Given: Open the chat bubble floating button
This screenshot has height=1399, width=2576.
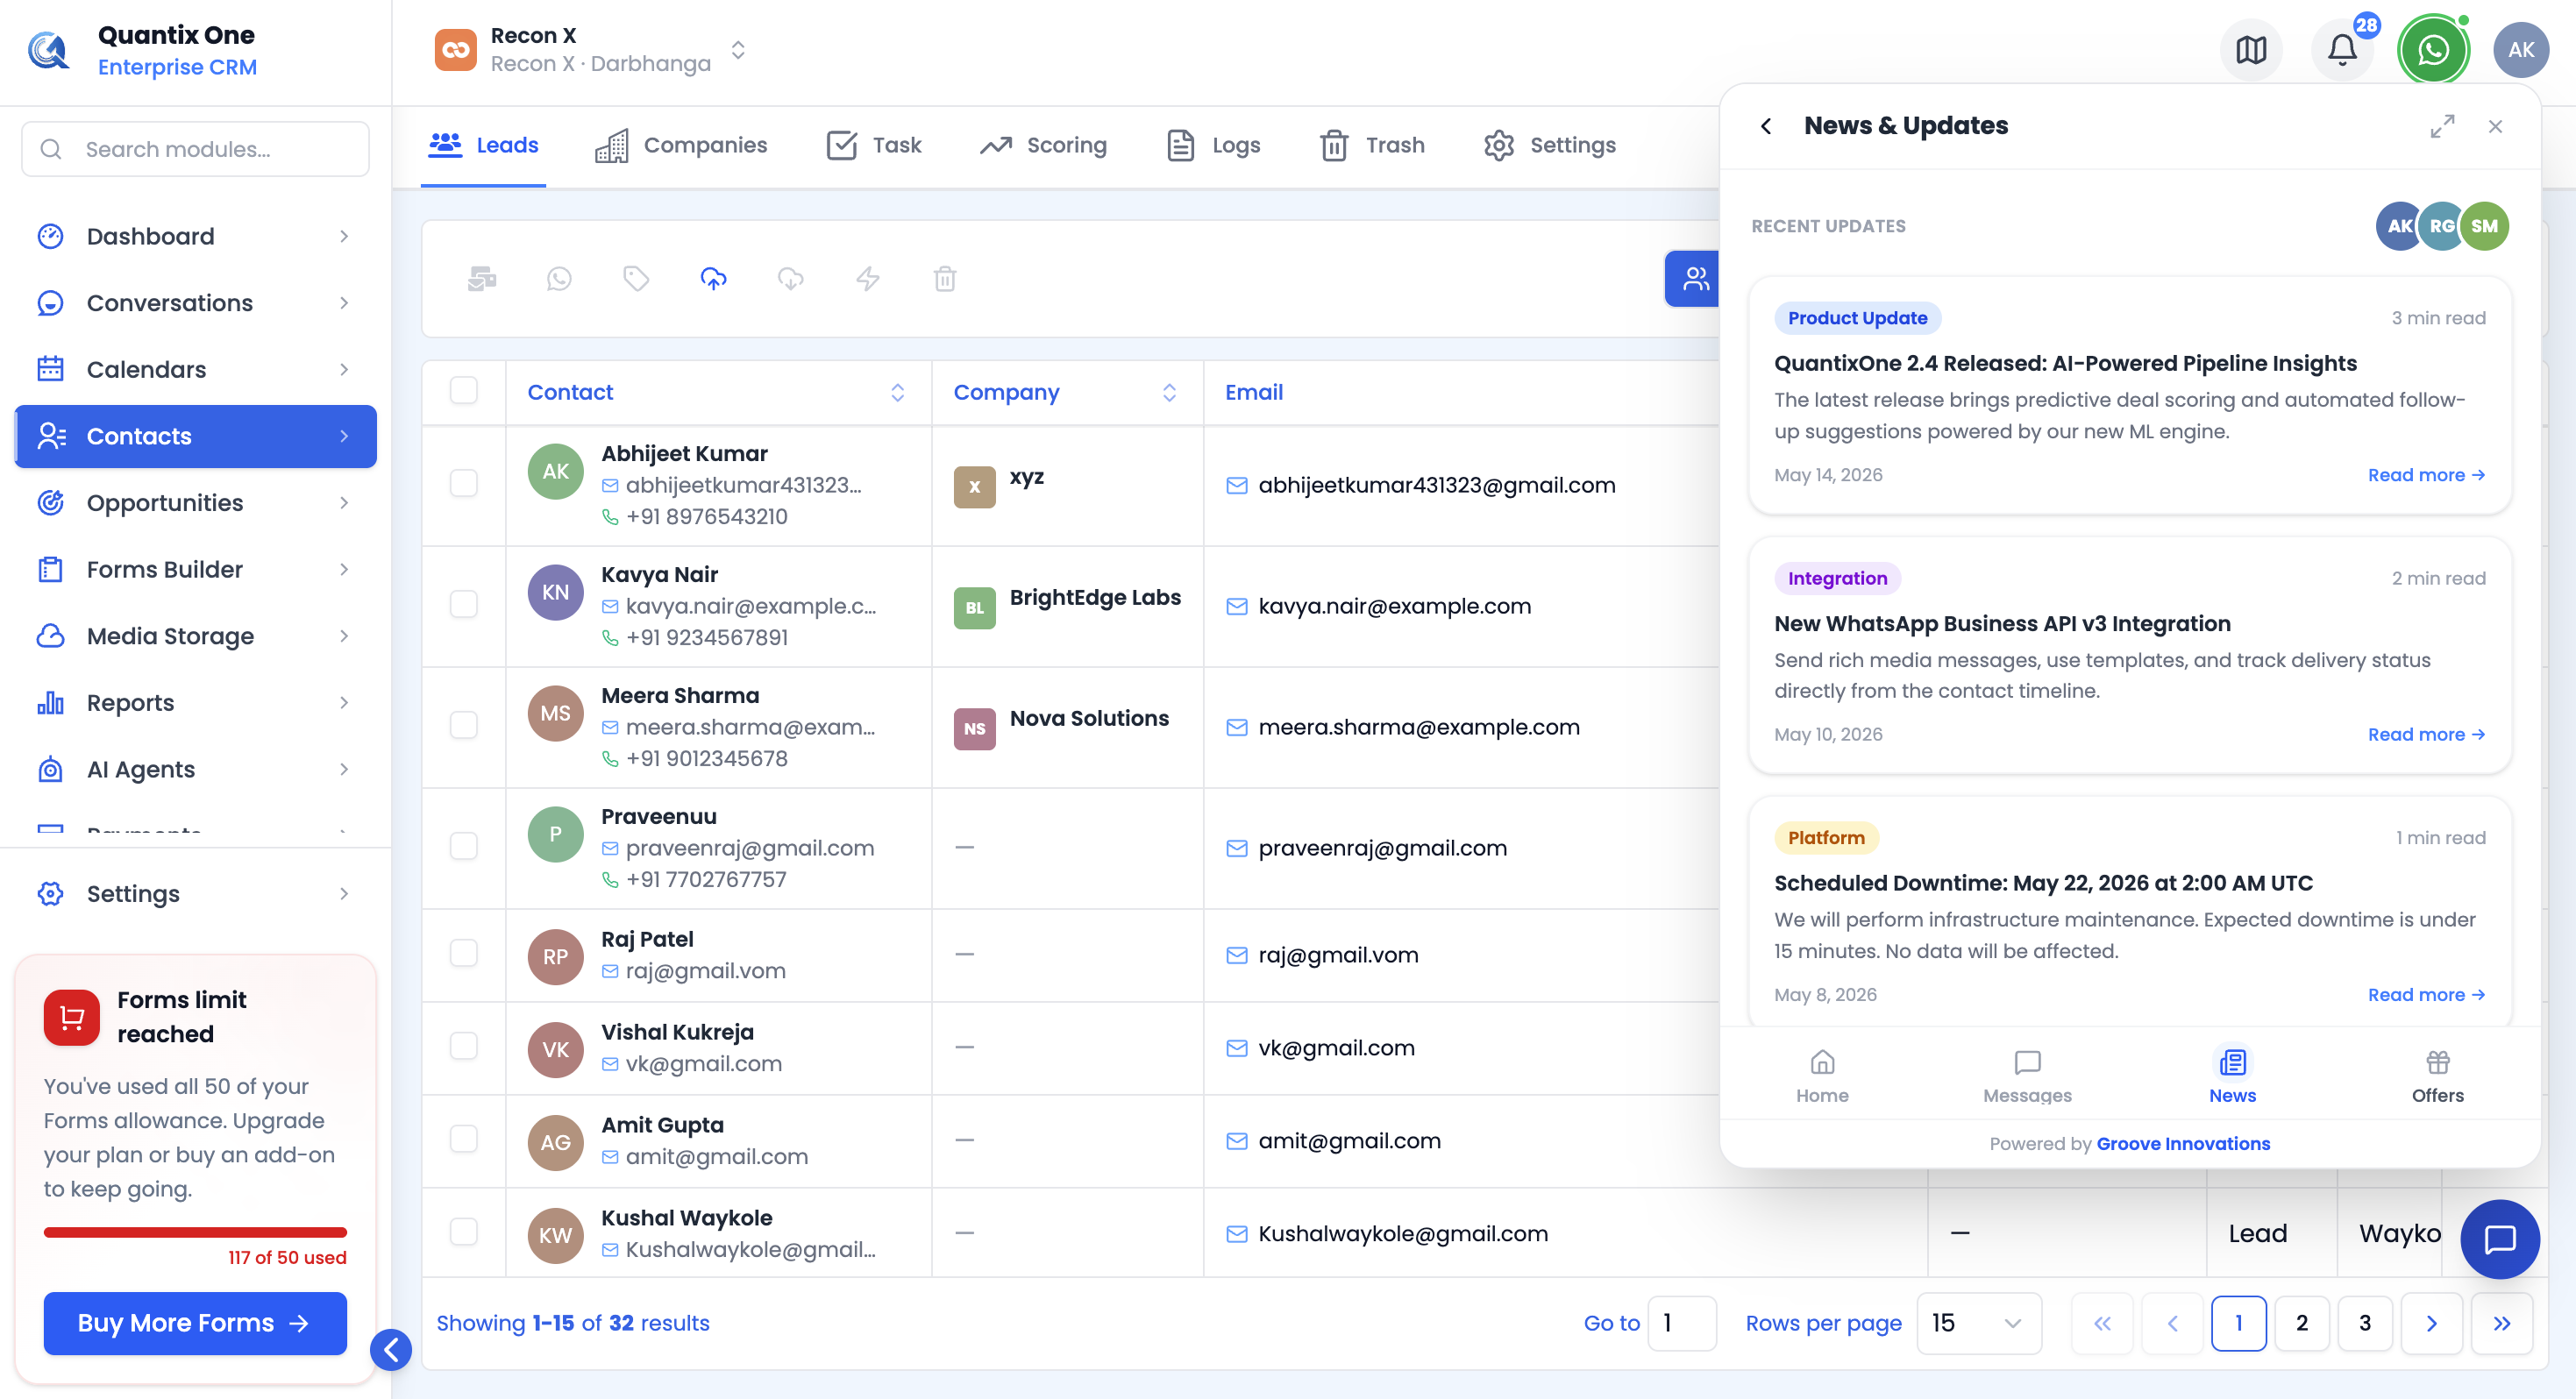Looking at the screenshot, I should tap(2499, 1239).
